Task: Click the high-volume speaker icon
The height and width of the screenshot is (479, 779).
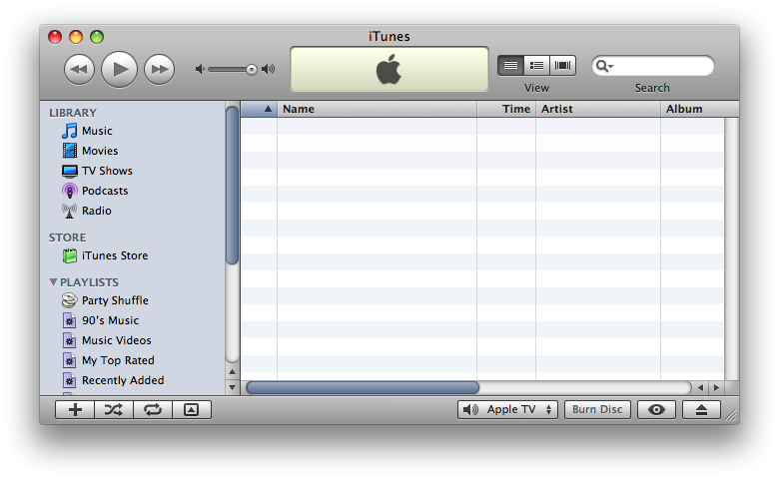Action: tap(269, 69)
